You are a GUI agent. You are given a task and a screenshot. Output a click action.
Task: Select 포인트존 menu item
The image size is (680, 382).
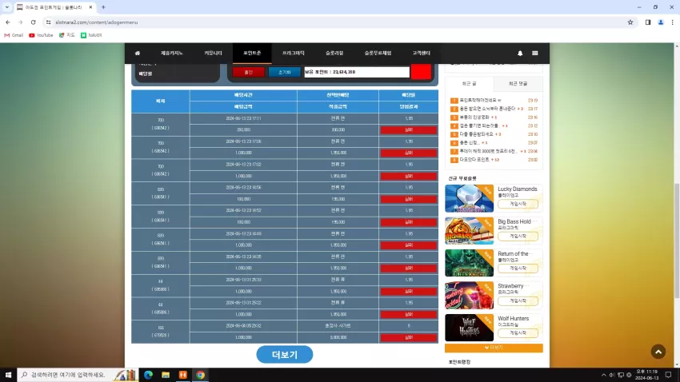pos(252,54)
